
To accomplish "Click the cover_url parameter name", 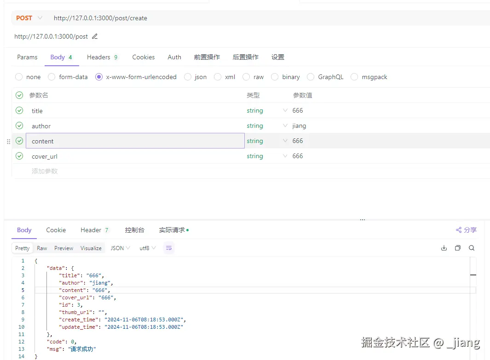I will click(45, 156).
